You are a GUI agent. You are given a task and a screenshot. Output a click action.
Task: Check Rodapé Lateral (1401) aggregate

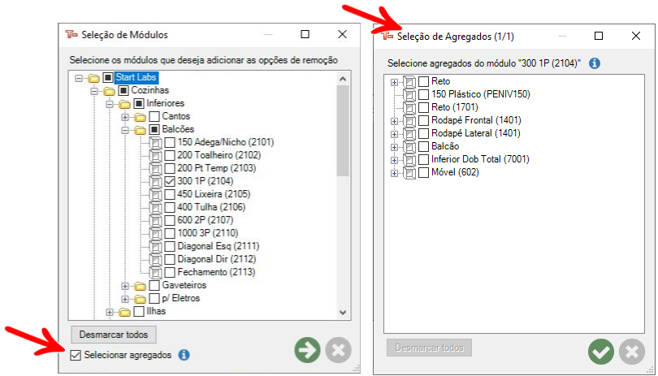423,133
